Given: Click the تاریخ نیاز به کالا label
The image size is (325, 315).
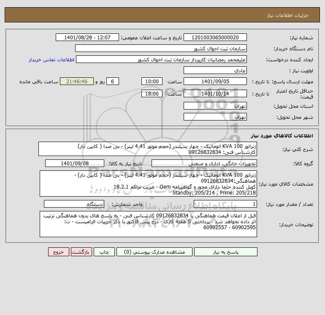Looking at the screenshot, I should 125,164.
